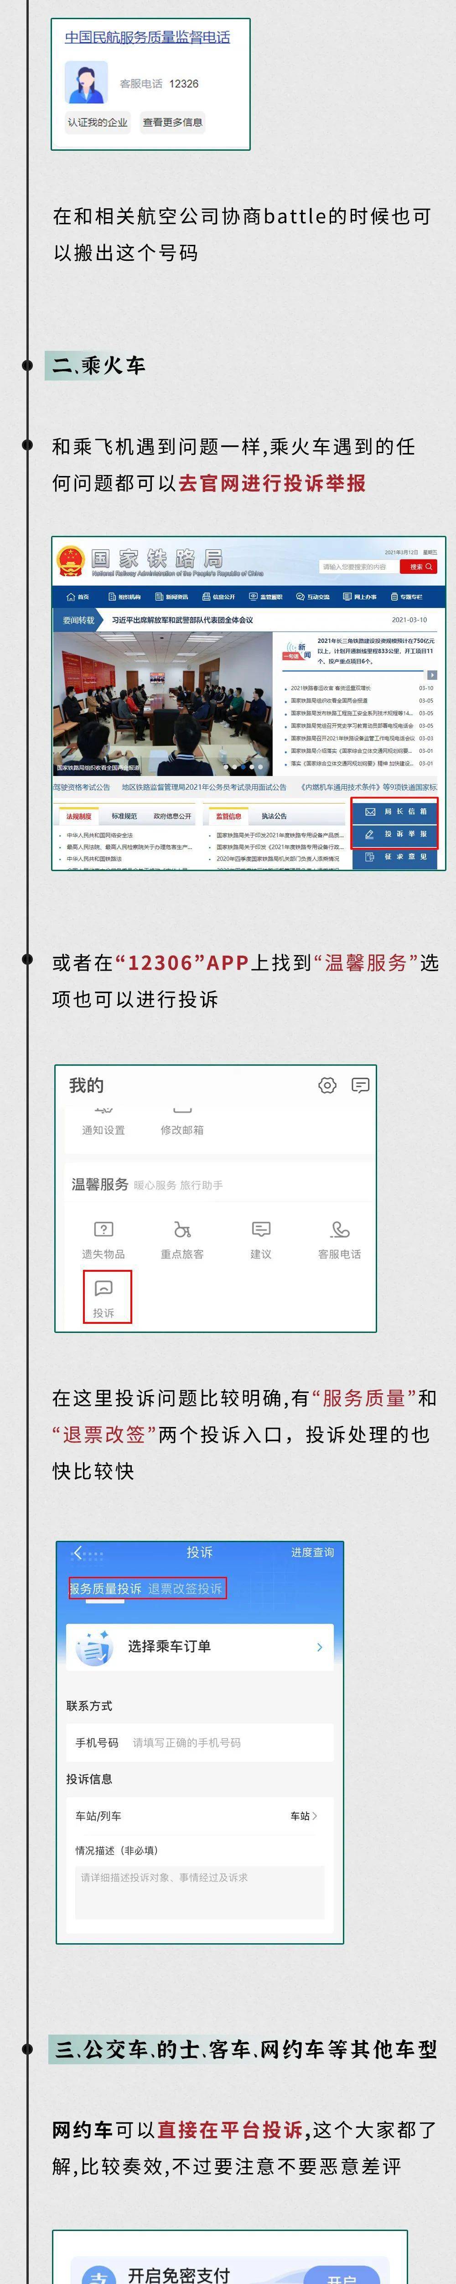Open the 建议 suggestion icon
The width and height of the screenshot is (456, 2284).
click(x=261, y=1229)
